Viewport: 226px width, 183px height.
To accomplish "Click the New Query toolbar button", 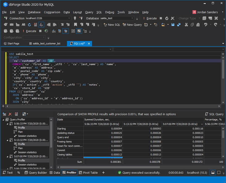I will (x=132, y=25).
